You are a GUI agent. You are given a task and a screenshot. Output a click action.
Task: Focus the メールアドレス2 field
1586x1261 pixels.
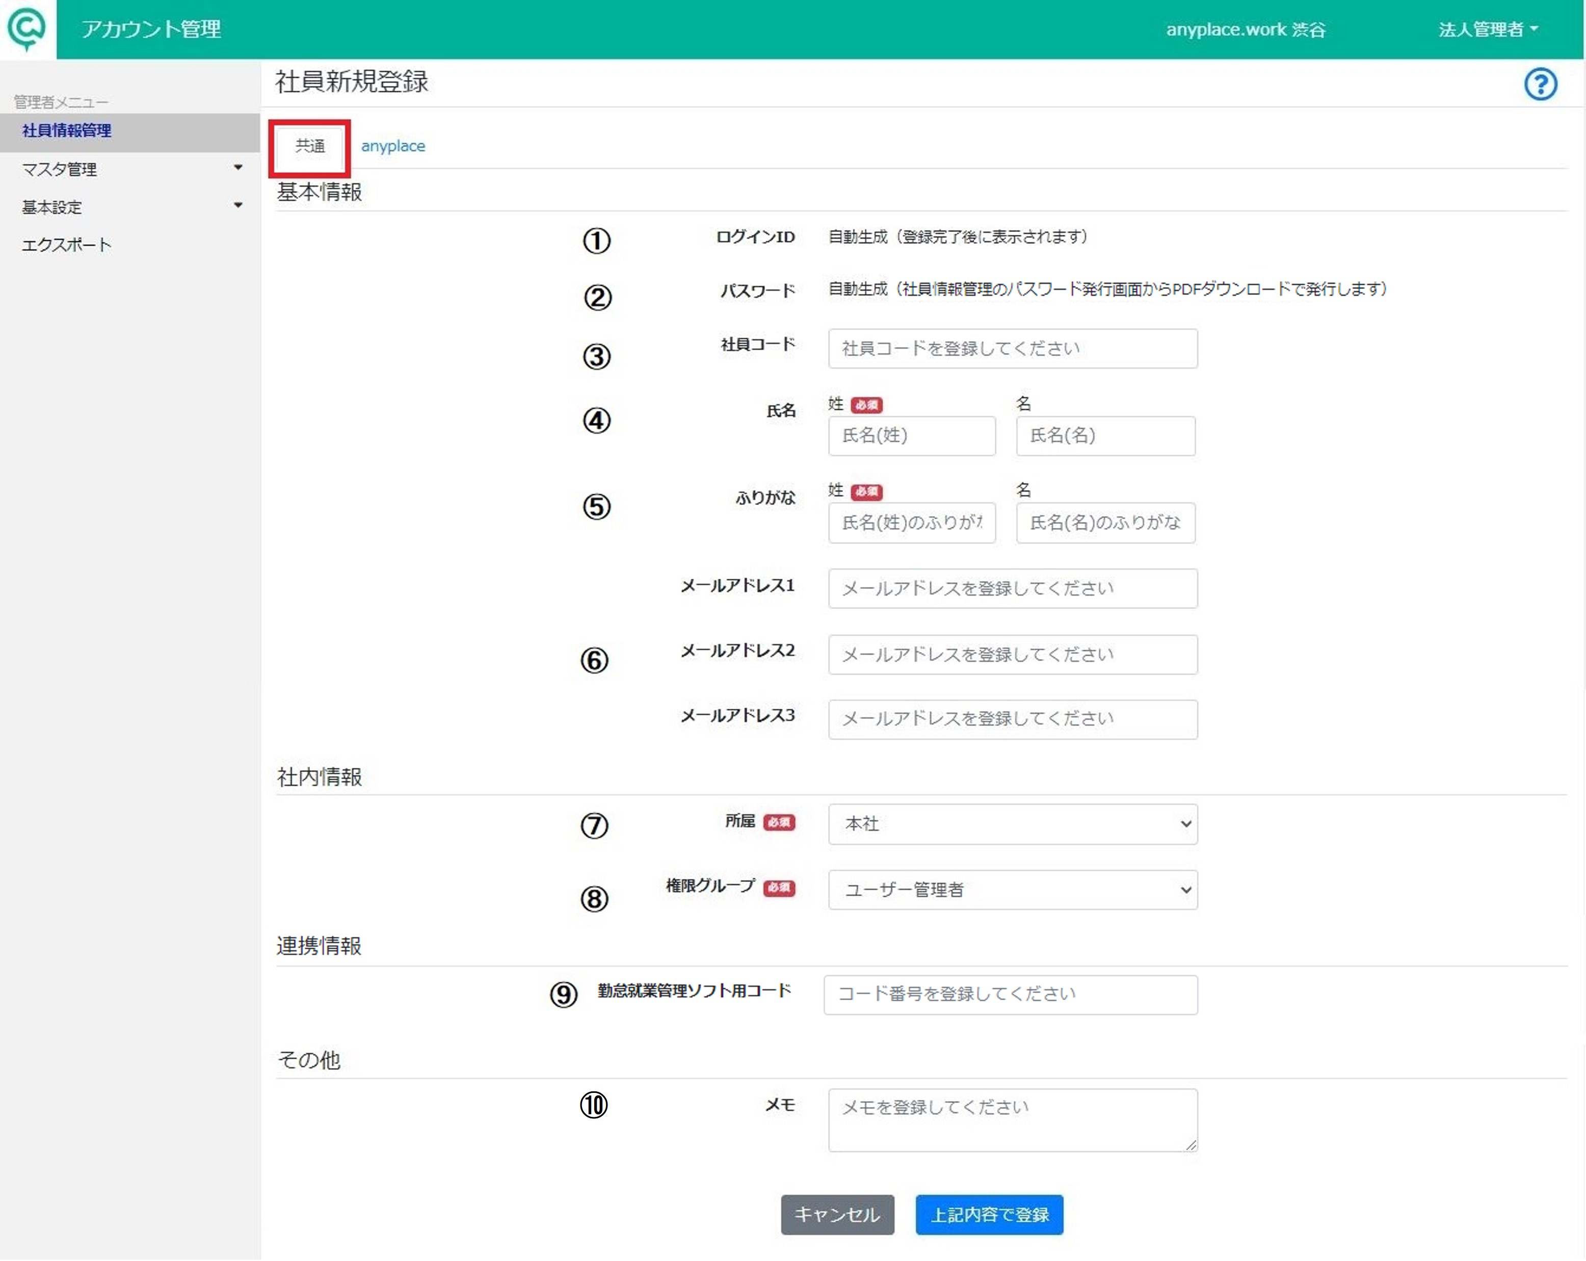(1012, 654)
